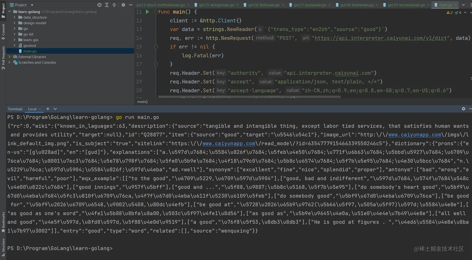Switch to go\17-json\main.go tab
Viewport: 472px width, 260px height.
[310, 5]
